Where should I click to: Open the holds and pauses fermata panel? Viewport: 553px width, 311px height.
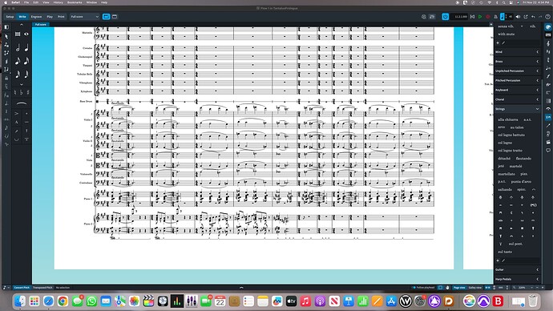click(548, 109)
